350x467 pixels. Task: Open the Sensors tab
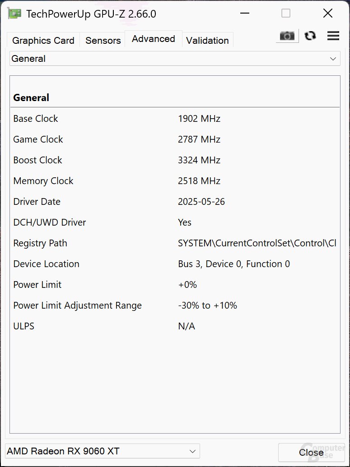tap(103, 40)
